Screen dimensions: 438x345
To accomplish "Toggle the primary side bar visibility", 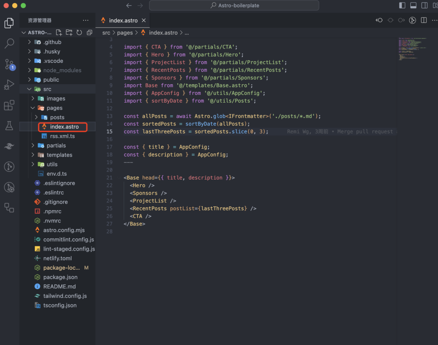I will [x=402, y=6].
